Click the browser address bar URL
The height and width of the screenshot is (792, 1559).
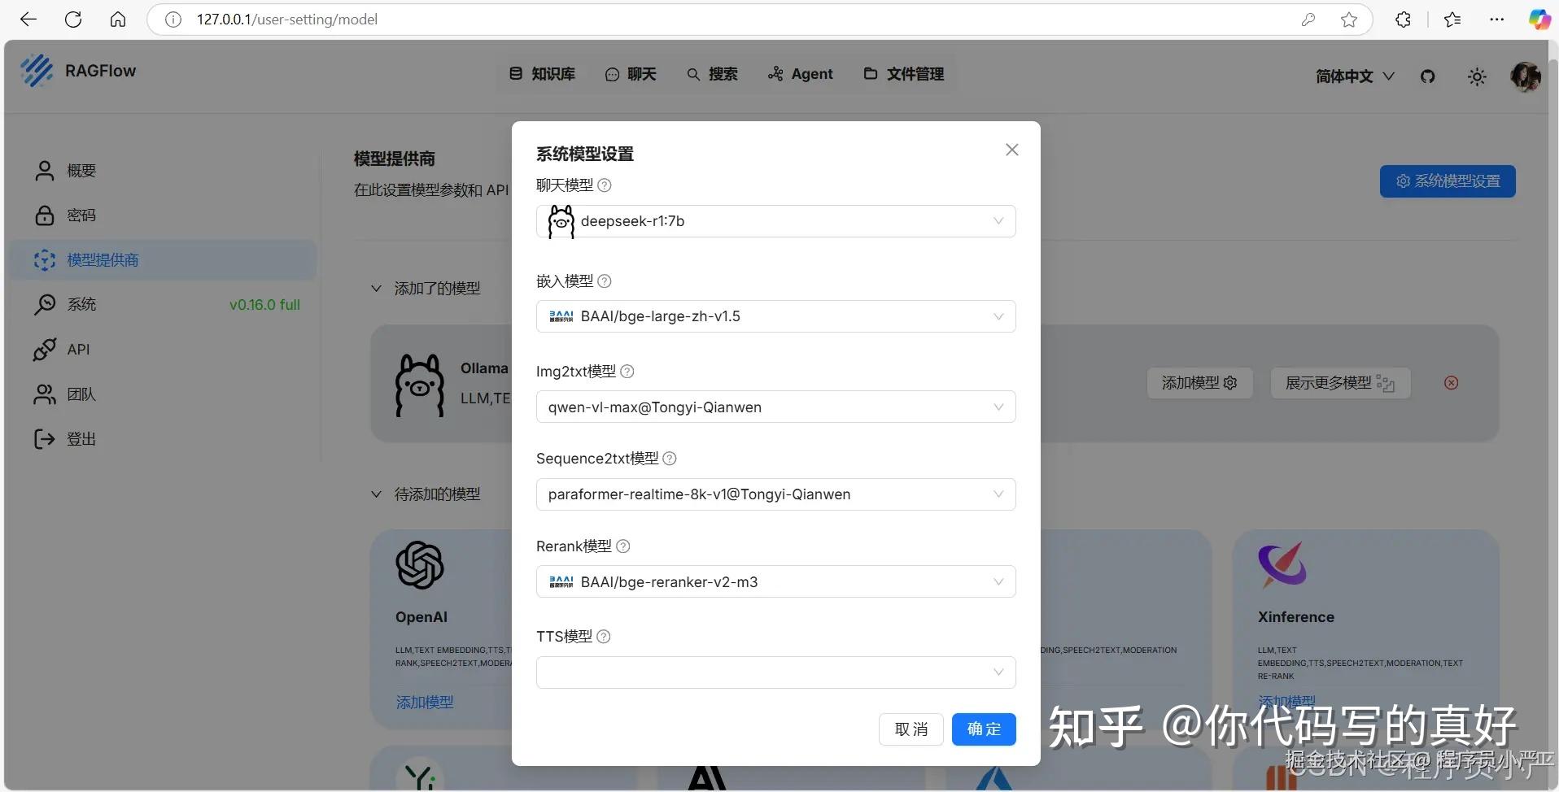[287, 20]
